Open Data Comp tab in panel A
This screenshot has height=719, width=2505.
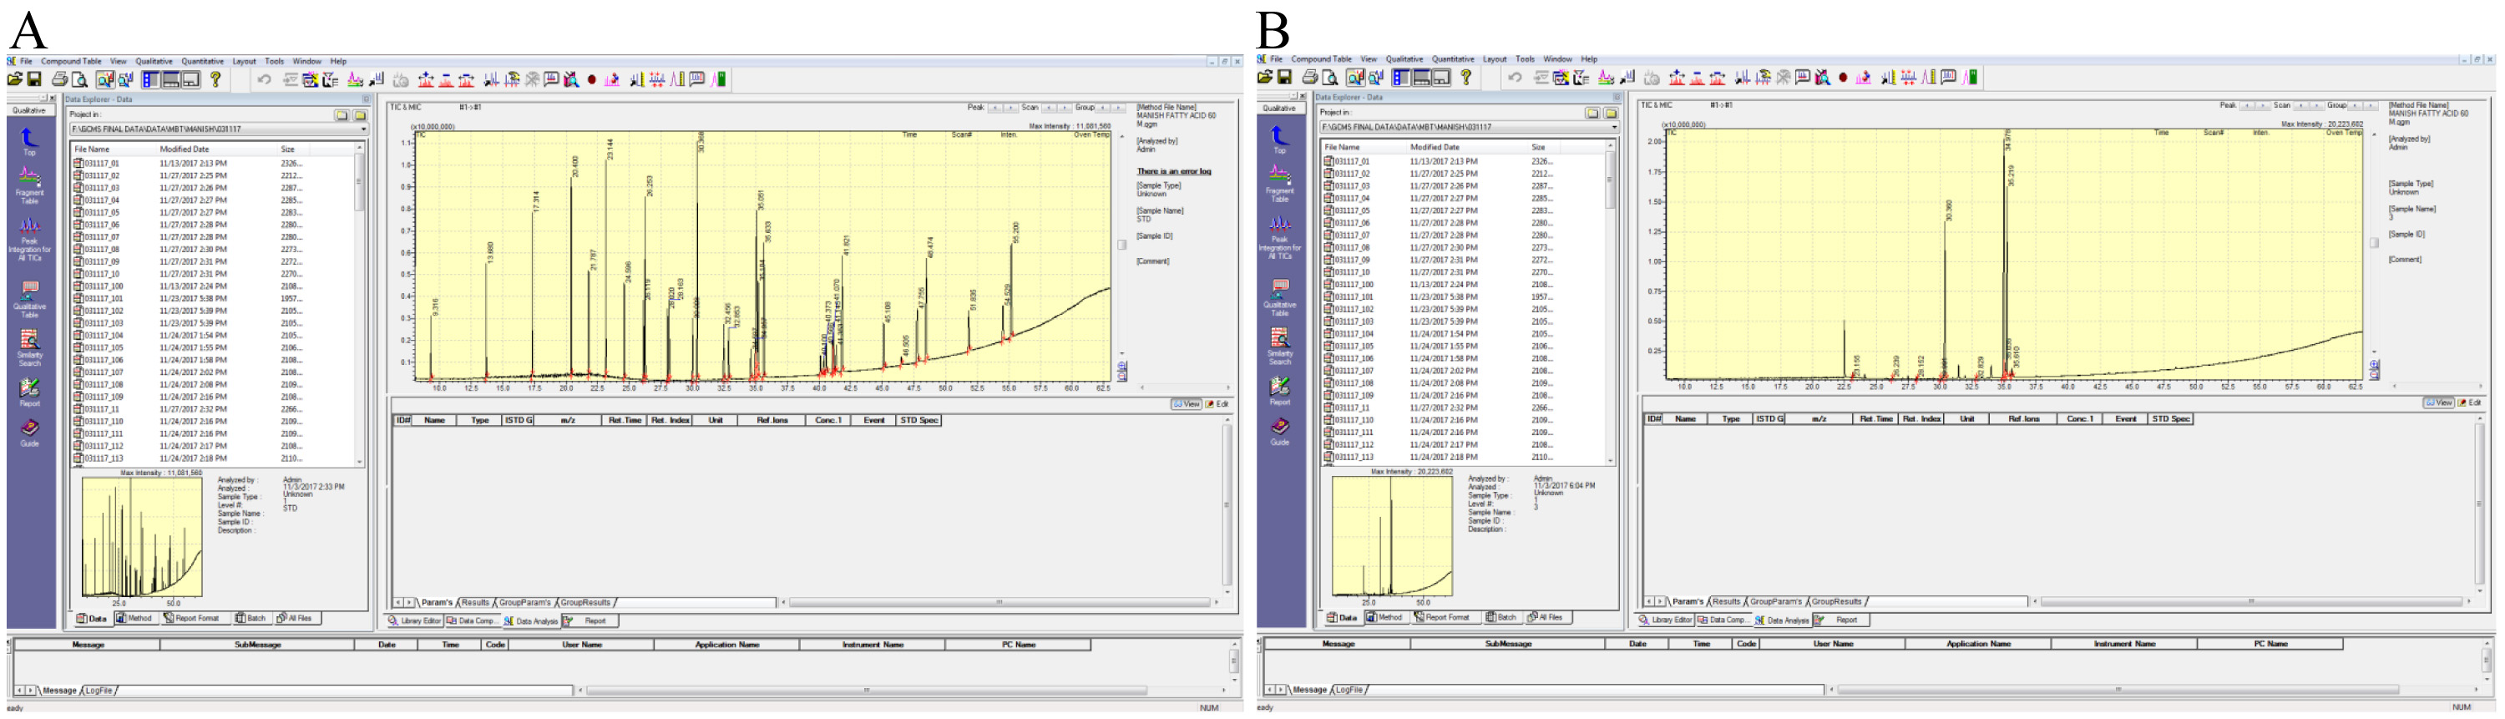click(x=472, y=621)
